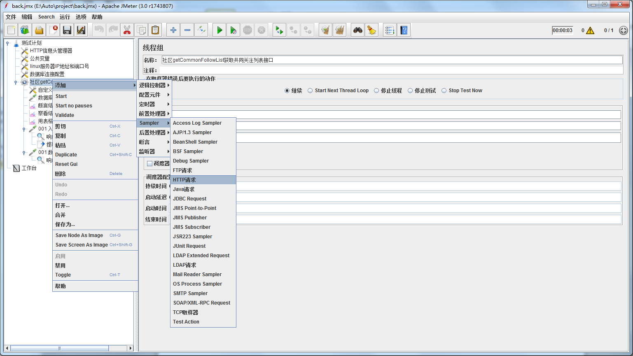Click the warning triangle error counter icon

click(590, 30)
